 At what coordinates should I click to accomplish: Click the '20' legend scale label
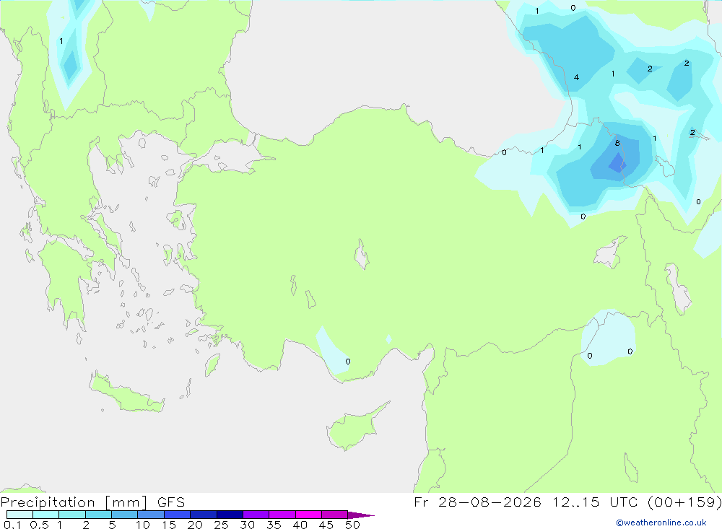point(195,525)
